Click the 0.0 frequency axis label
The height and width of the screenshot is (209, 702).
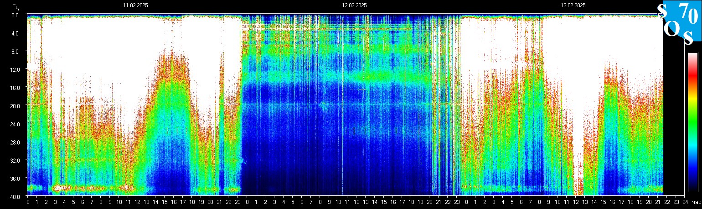[x=15, y=15]
